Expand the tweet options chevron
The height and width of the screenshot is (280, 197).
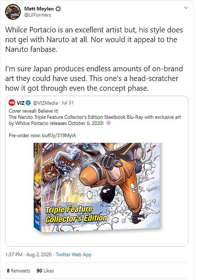tap(186, 8)
